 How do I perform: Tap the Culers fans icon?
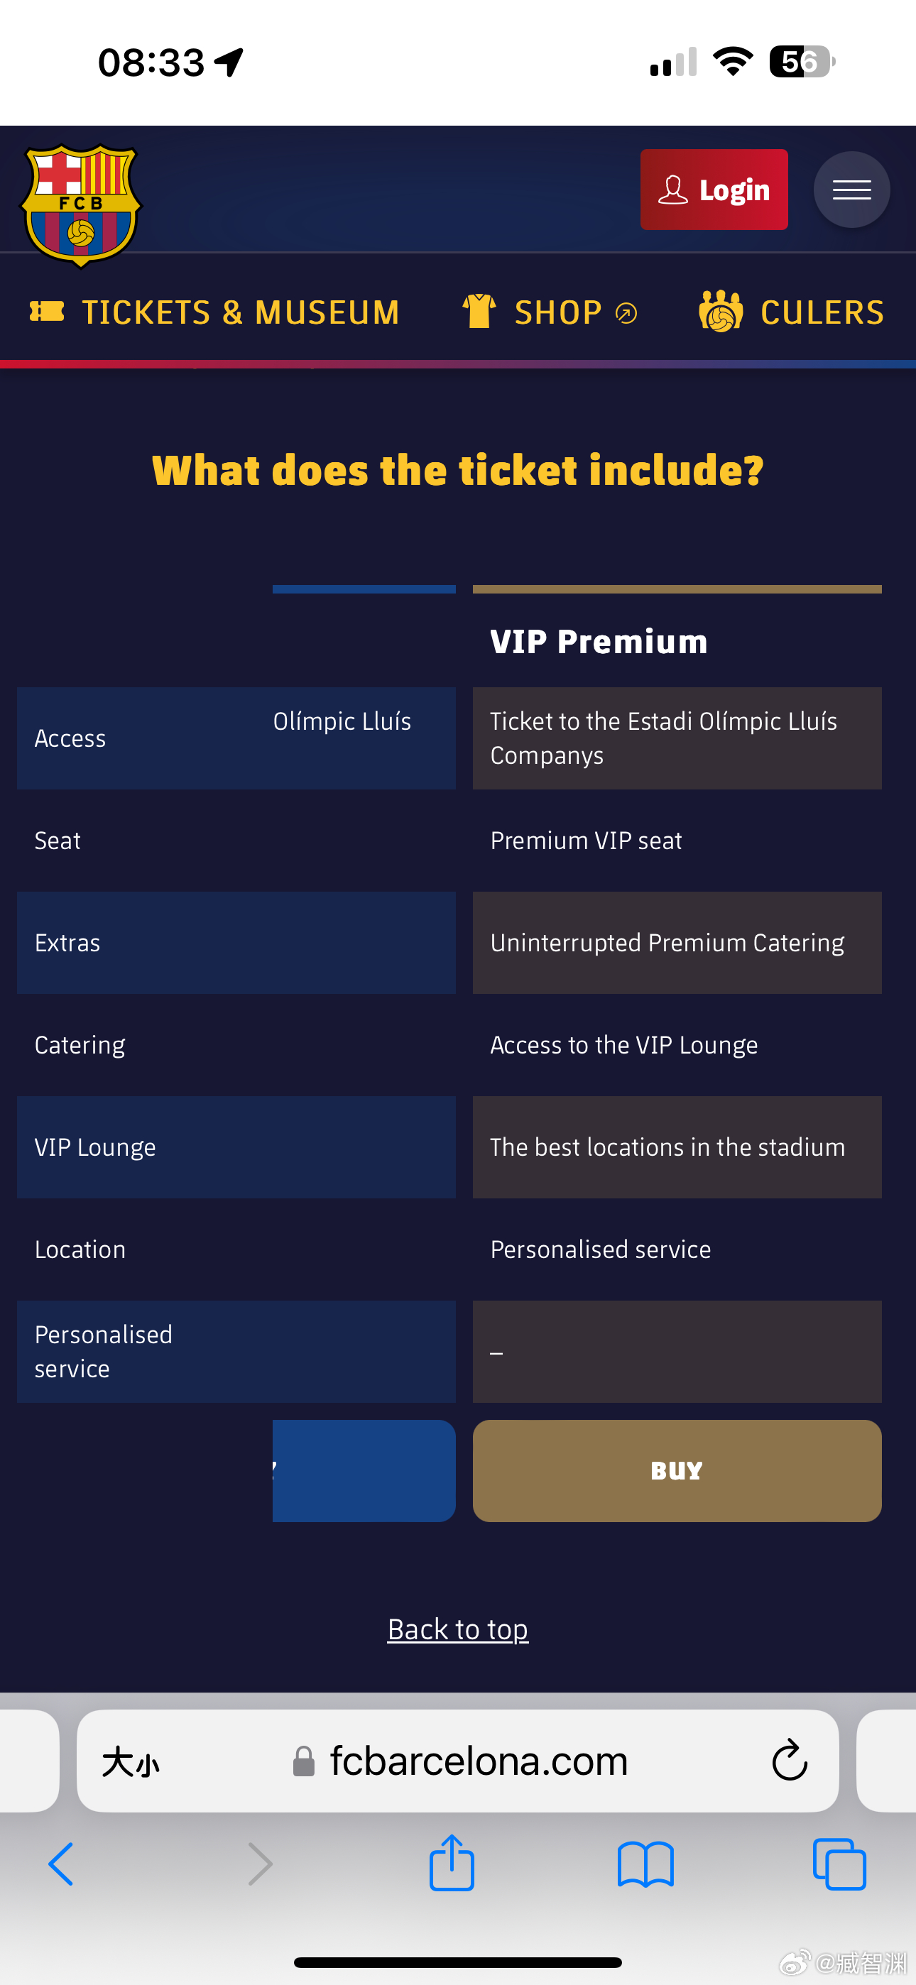coord(720,312)
